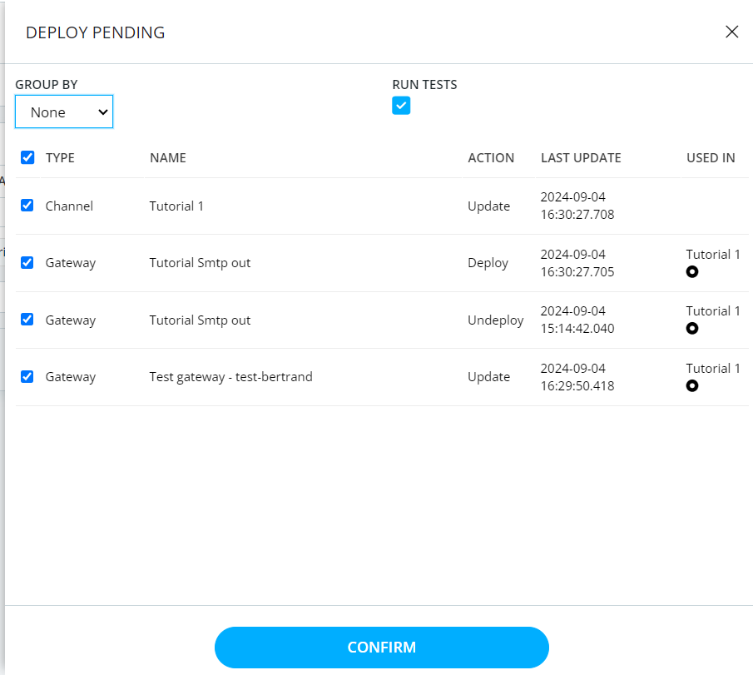Viewport: 753px width, 675px height.
Task: Toggle the Run Tests checkbox
Action: (401, 105)
